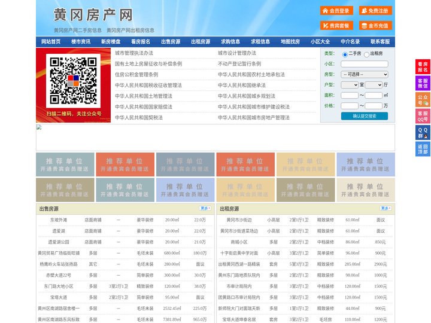Click the 客服微信 purple side icon
The width and height of the screenshot is (431, 323).
click(x=423, y=83)
